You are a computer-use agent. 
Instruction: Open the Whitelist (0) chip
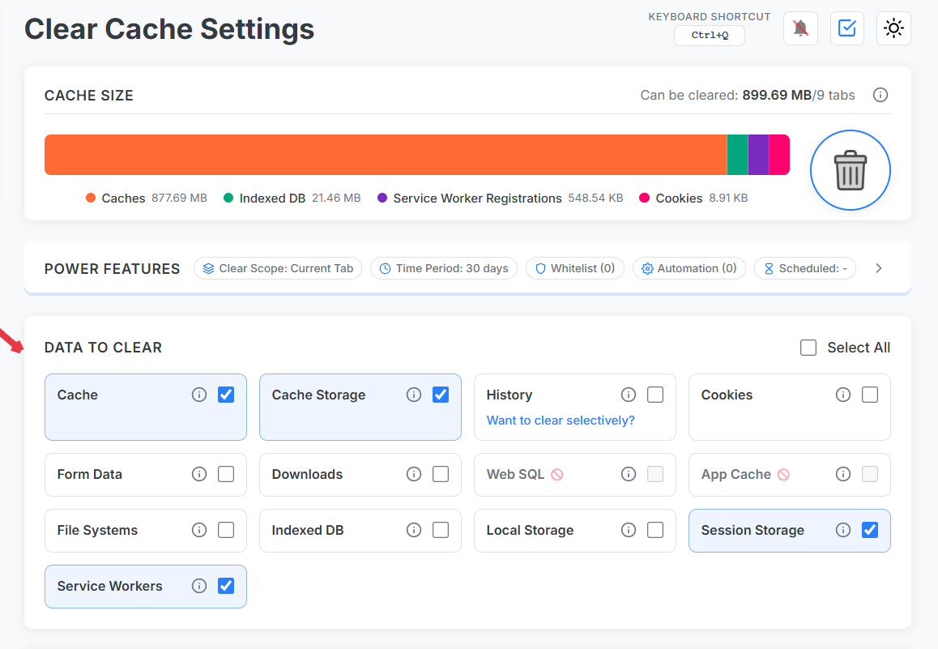[x=575, y=268]
